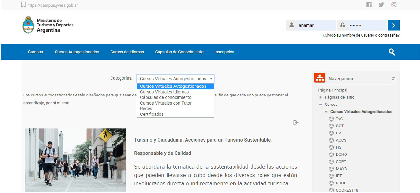Click the magnifier search icon
This screenshot has height=193, width=420.
click(x=392, y=52)
